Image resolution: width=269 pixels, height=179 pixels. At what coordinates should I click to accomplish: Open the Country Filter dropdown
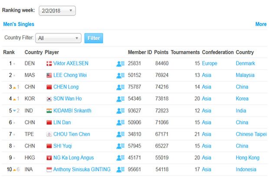(x=58, y=38)
